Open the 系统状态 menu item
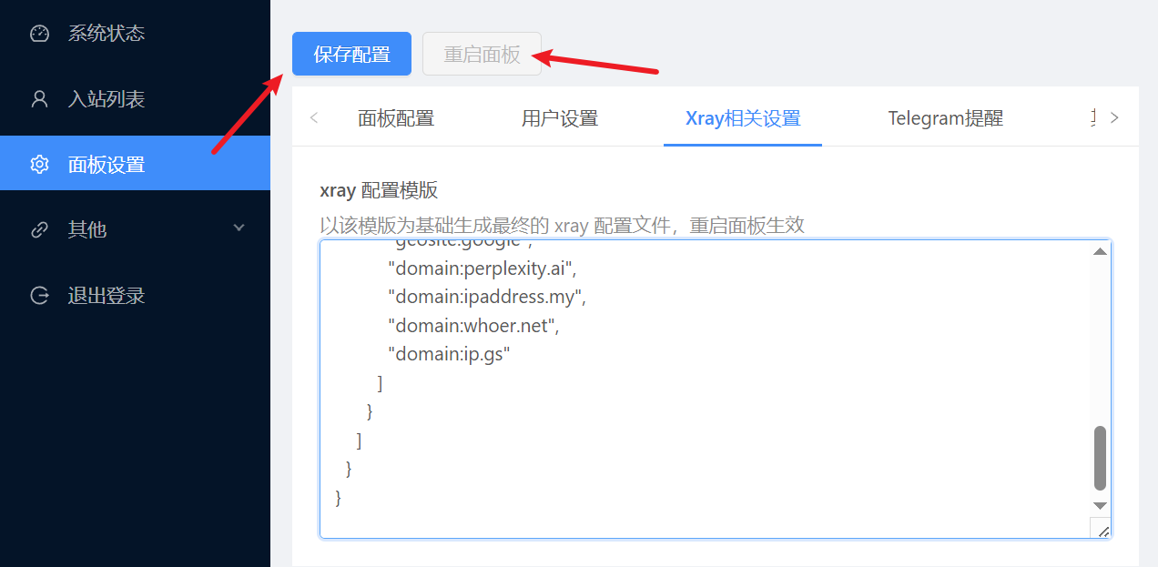Viewport: 1158px width, 567px height. pos(107,34)
